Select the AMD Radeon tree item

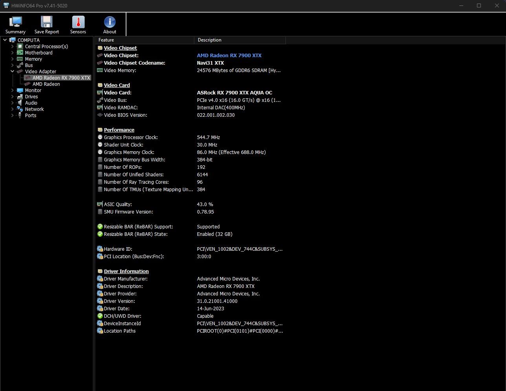[x=46, y=84]
